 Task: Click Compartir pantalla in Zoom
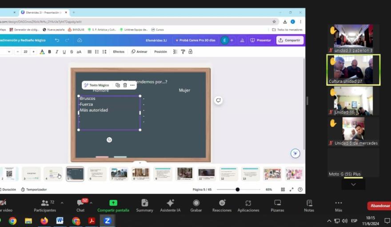(113, 206)
